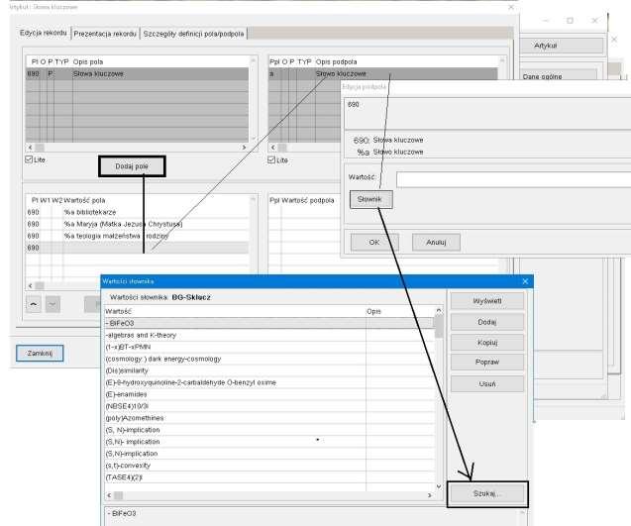Click dictionary horizontal scroll left arrow

coord(109,495)
